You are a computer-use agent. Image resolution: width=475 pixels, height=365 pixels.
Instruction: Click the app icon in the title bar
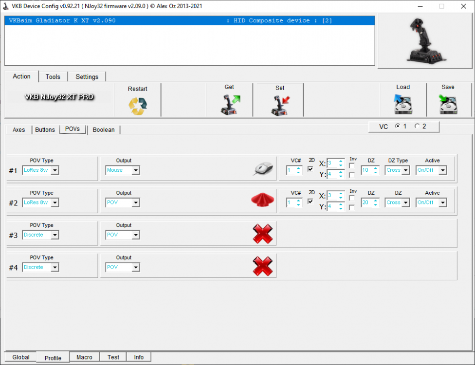[x=6, y=6]
